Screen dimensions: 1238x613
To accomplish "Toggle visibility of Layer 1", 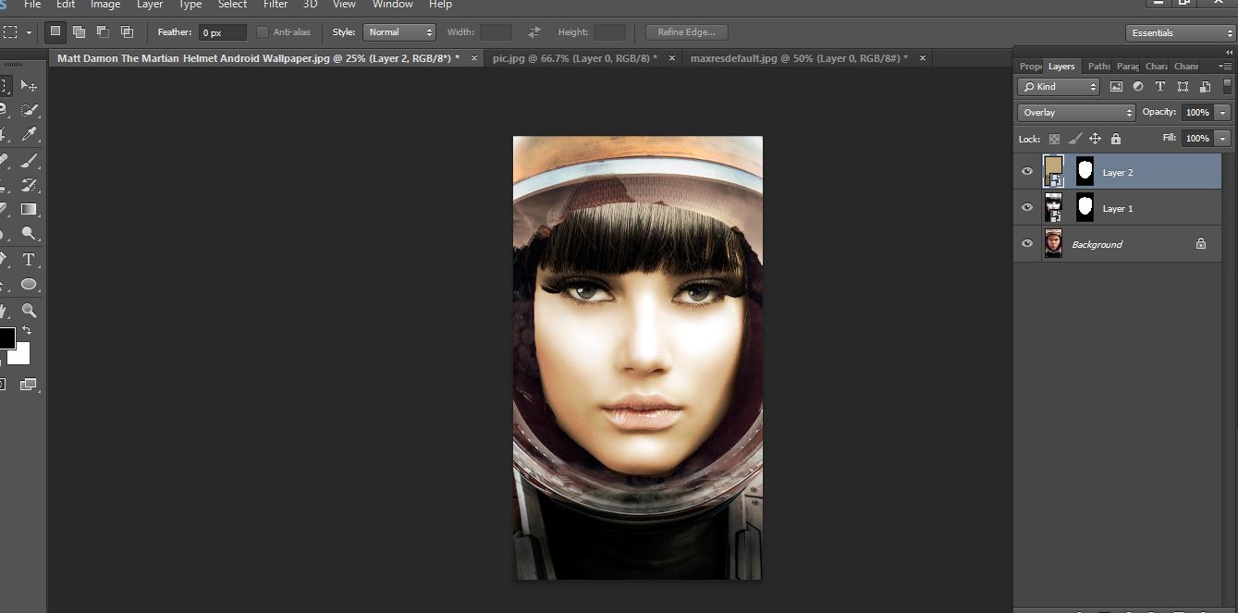I will (1027, 208).
